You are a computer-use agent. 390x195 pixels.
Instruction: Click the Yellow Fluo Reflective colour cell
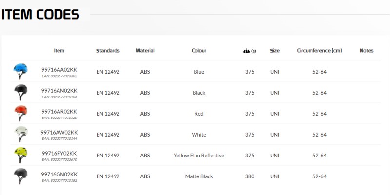click(199, 156)
